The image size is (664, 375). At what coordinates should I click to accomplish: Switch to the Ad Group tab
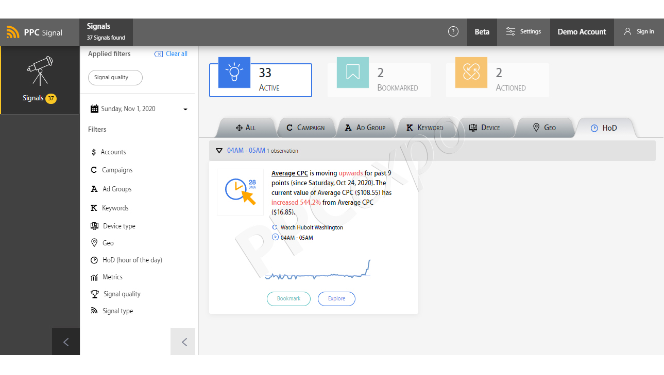(365, 128)
